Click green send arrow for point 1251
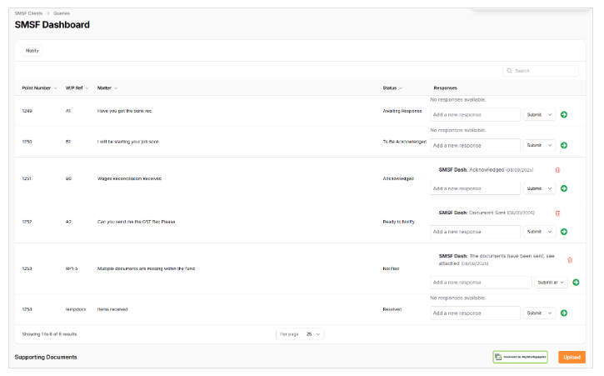Image resolution: width=604 pixels, height=376 pixels. click(x=564, y=188)
